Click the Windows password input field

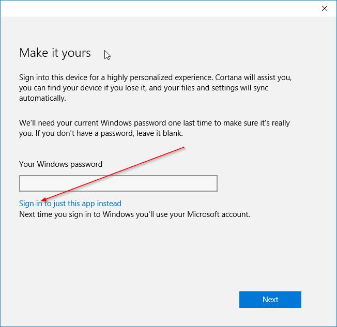pyautogui.click(x=118, y=183)
